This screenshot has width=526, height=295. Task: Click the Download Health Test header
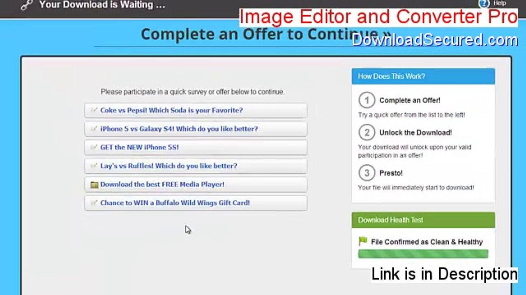click(x=423, y=220)
